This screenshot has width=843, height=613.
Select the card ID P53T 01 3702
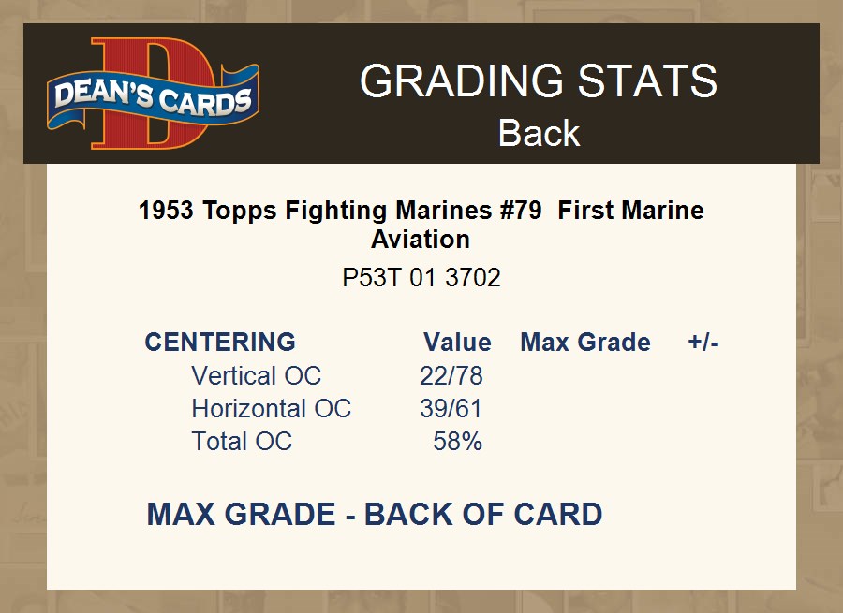pos(421,278)
